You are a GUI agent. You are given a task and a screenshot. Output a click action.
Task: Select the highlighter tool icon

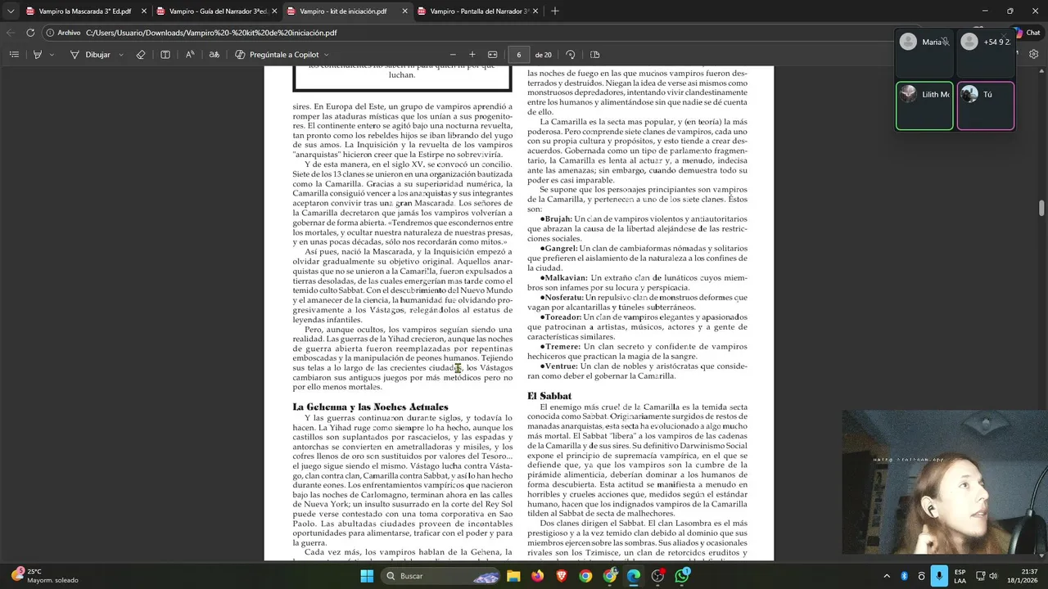pyautogui.click(x=37, y=55)
